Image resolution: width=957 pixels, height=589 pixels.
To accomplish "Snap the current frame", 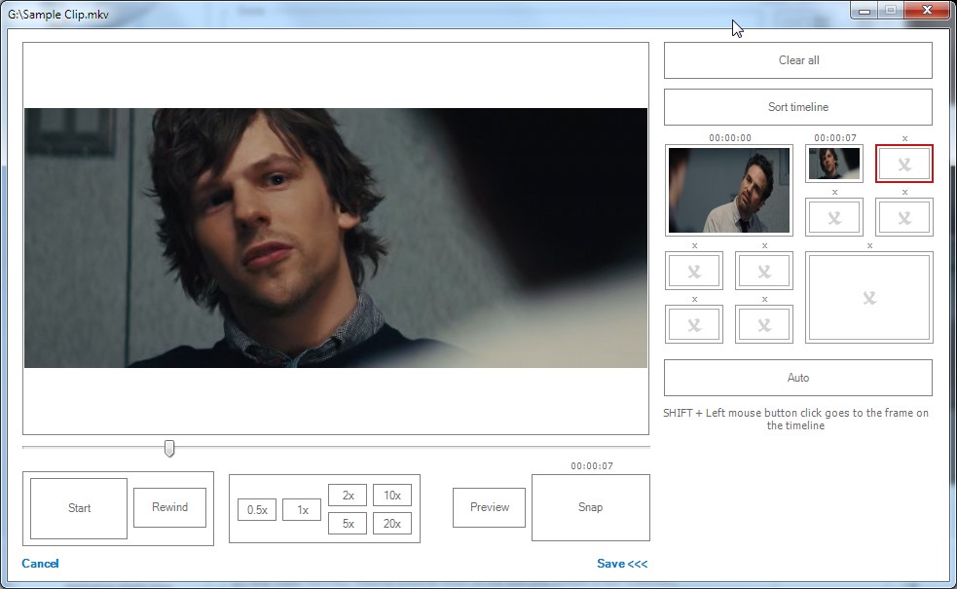I will click(x=590, y=507).
